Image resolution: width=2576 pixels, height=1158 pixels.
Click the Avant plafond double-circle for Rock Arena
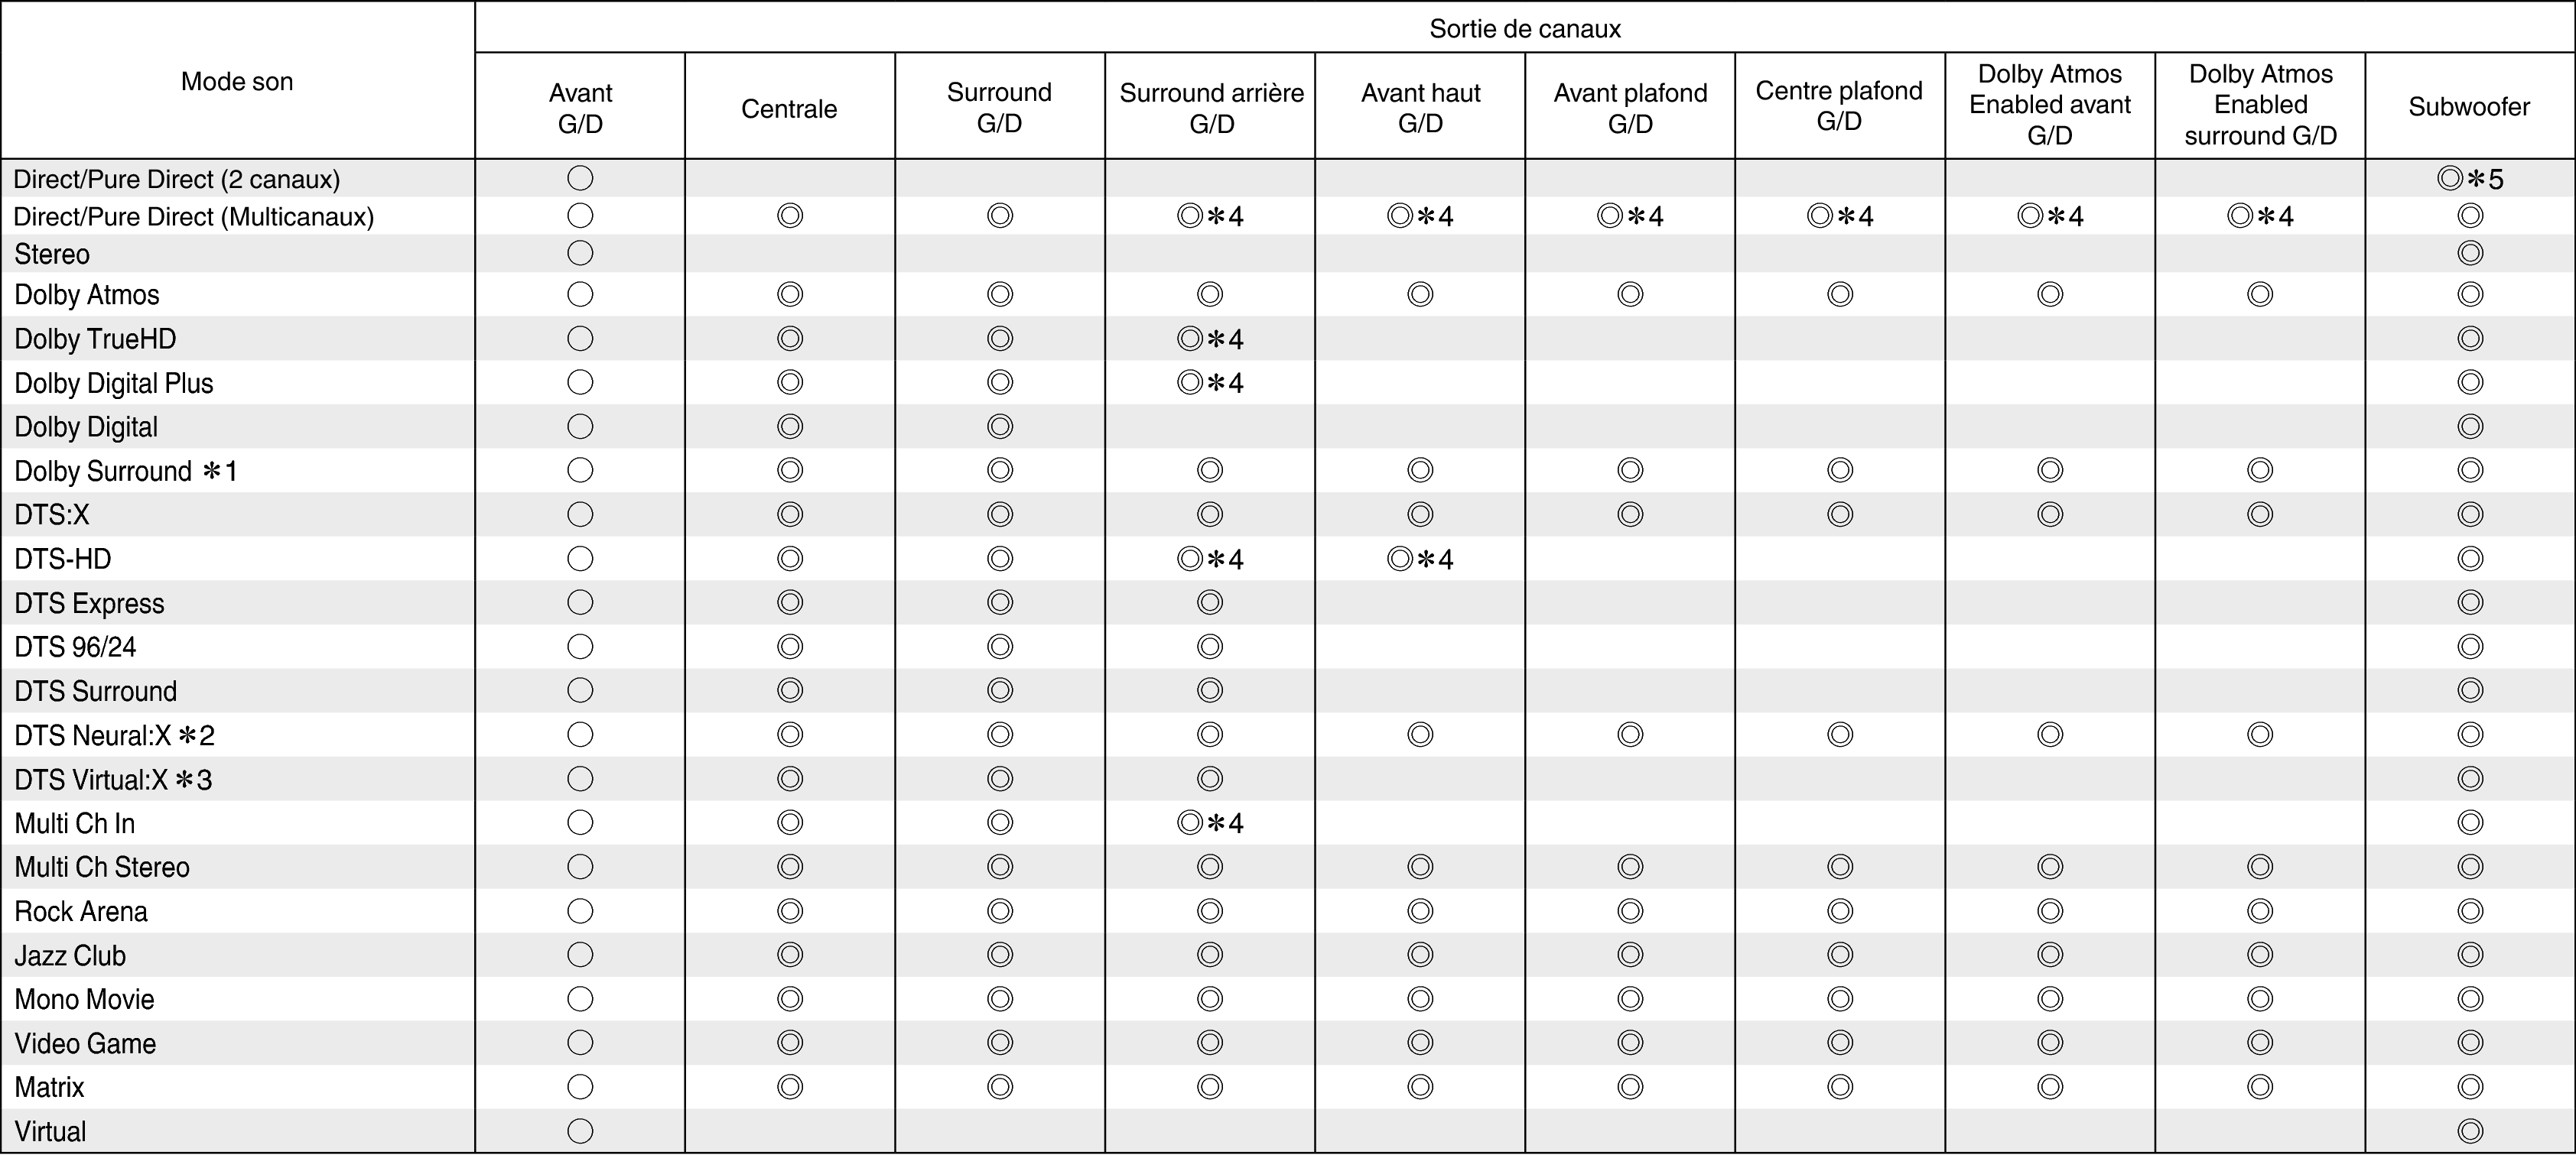tap(1630, 911)
